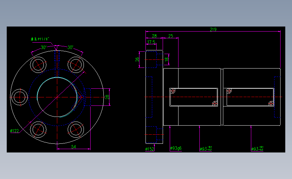Pick the leftmost bolt hole in the flange view
Image resolution: width=292 pixels, height=179 pixels.
click(x=20, y=97)
